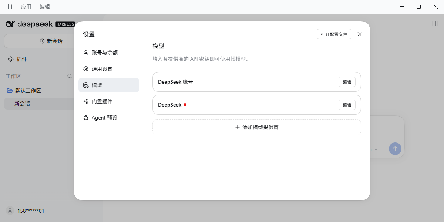
Task: Close the settings dialog
Action: tap(360, 34)
